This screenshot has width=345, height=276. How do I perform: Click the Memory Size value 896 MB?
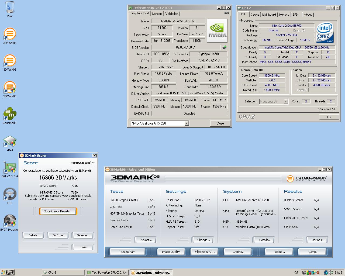click(x=163, y=87)
